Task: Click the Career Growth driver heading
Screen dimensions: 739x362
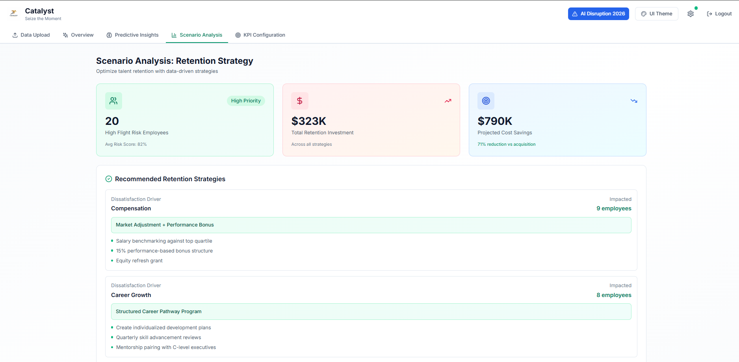Action: pos(131,295)
